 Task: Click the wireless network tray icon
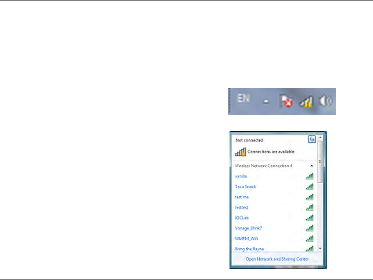click(x=306, y=101)
